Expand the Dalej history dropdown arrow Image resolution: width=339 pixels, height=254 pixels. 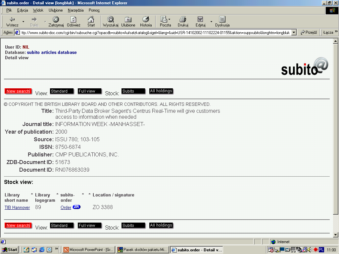[45, 21]
